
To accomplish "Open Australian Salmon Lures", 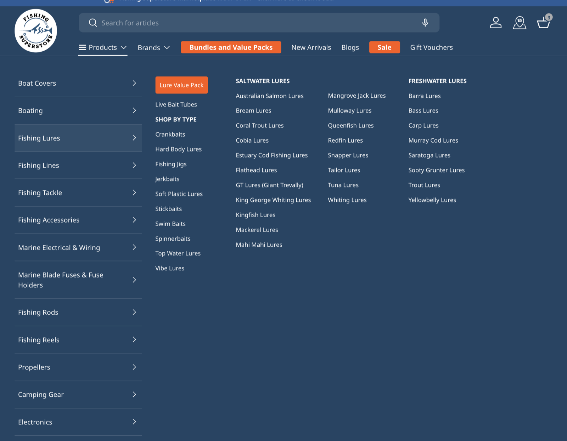I will (270, 96).
